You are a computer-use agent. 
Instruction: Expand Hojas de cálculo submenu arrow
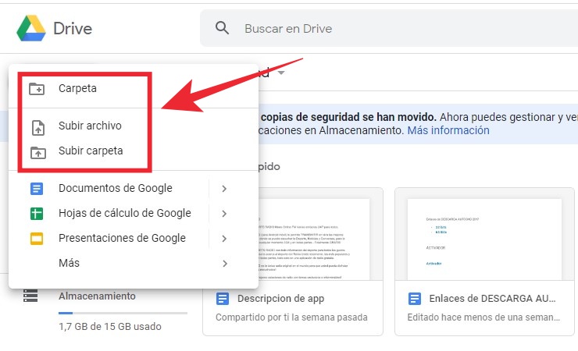[x=224, y=214]
